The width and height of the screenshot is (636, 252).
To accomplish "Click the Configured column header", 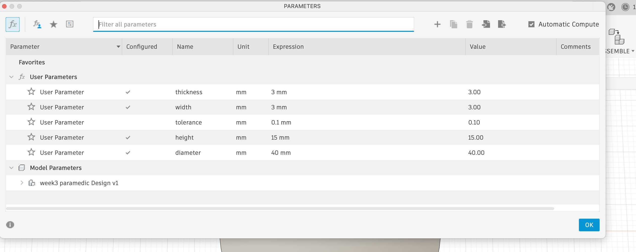I will (147, 47).
